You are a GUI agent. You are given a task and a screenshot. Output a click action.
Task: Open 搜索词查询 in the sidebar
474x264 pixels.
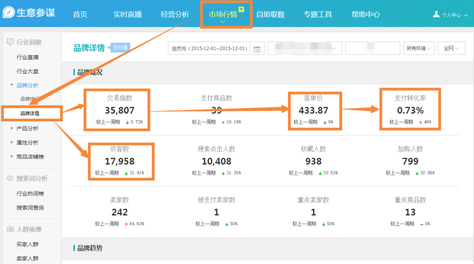click(30, 208)
